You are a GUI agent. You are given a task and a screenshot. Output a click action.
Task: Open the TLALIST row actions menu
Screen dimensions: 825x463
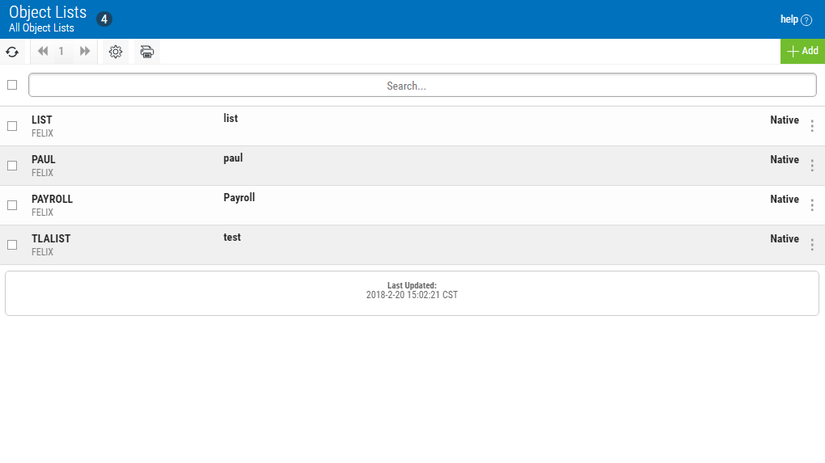[812, 245]
